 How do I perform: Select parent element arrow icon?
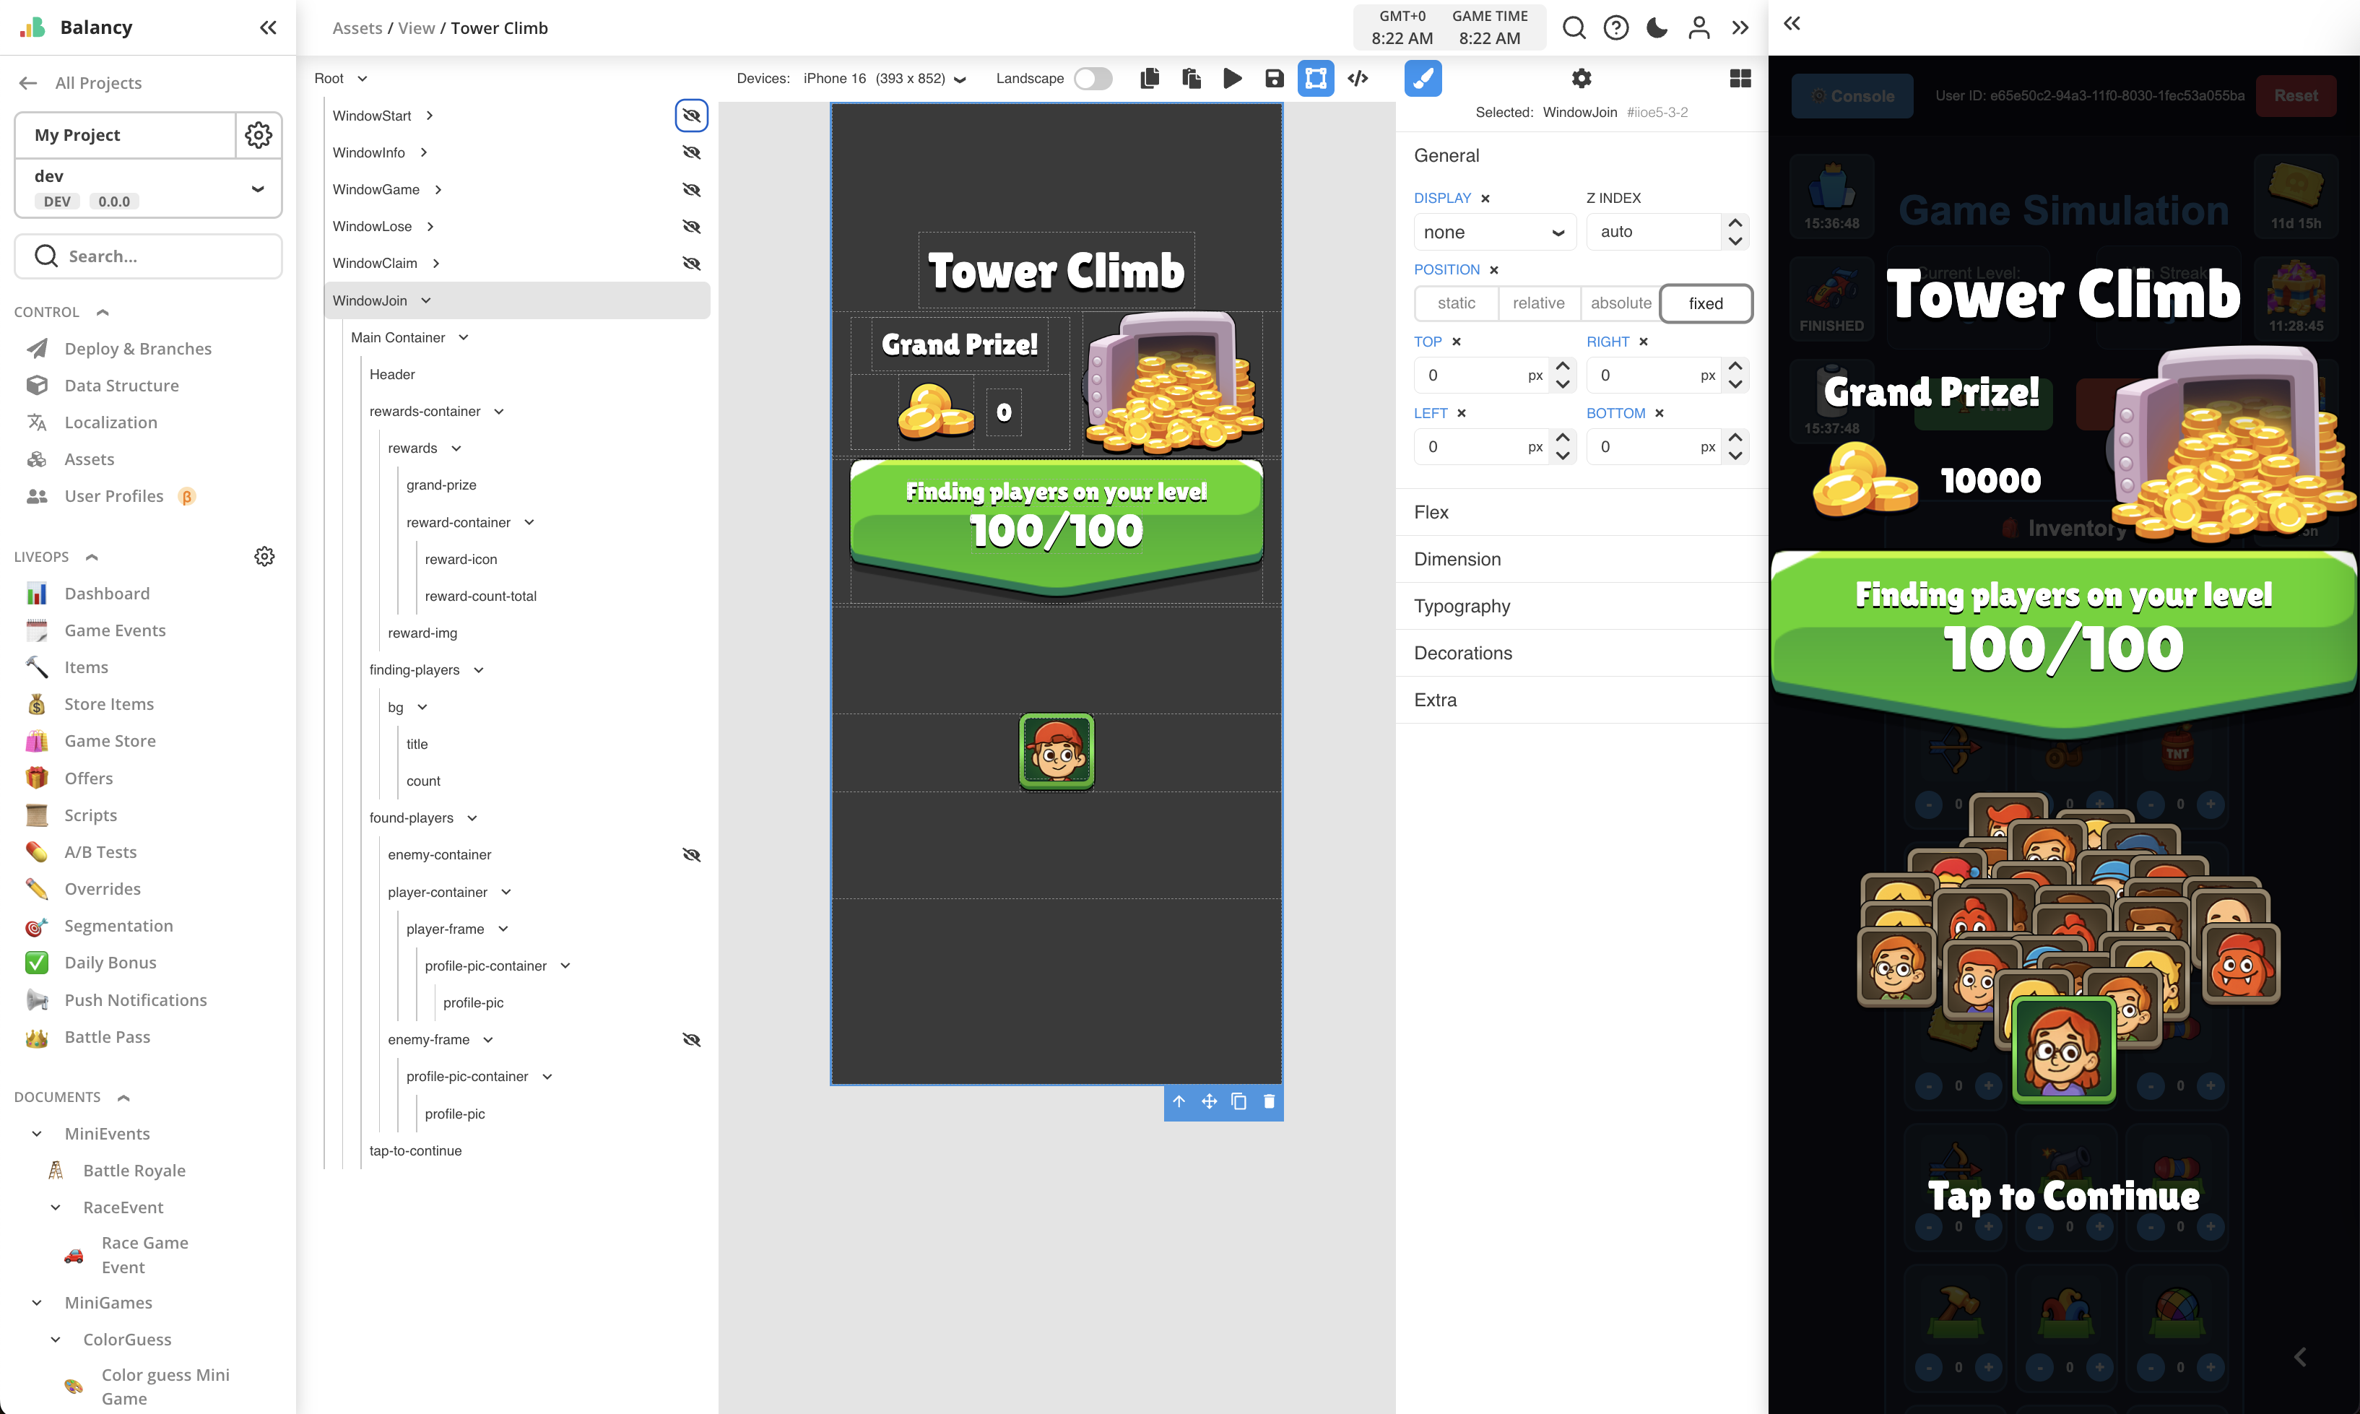coord(1179,1101)
